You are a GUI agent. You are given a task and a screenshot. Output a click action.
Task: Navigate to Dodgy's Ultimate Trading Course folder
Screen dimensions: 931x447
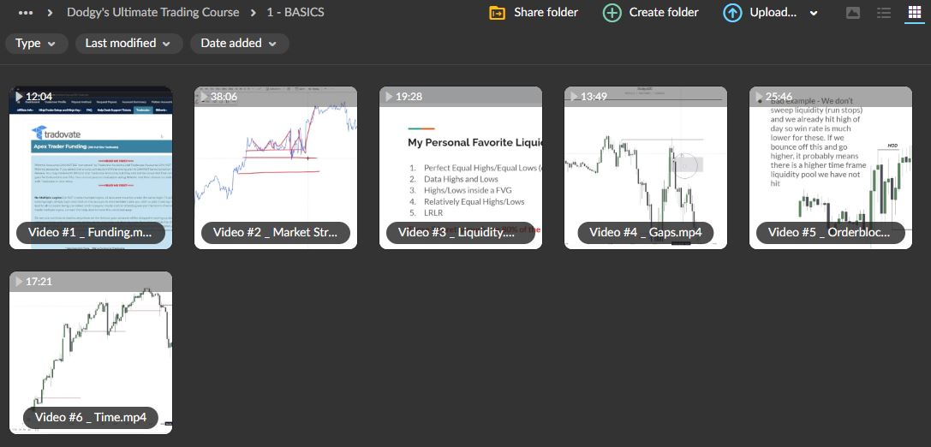(154, 13)
